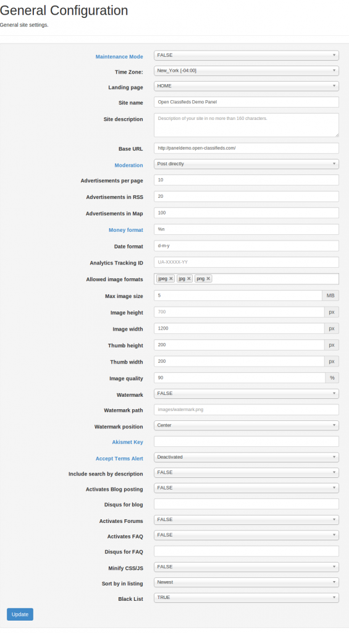Select the Max image size field
The width and height of the screenshot is (349, 633).
point(238,295)
